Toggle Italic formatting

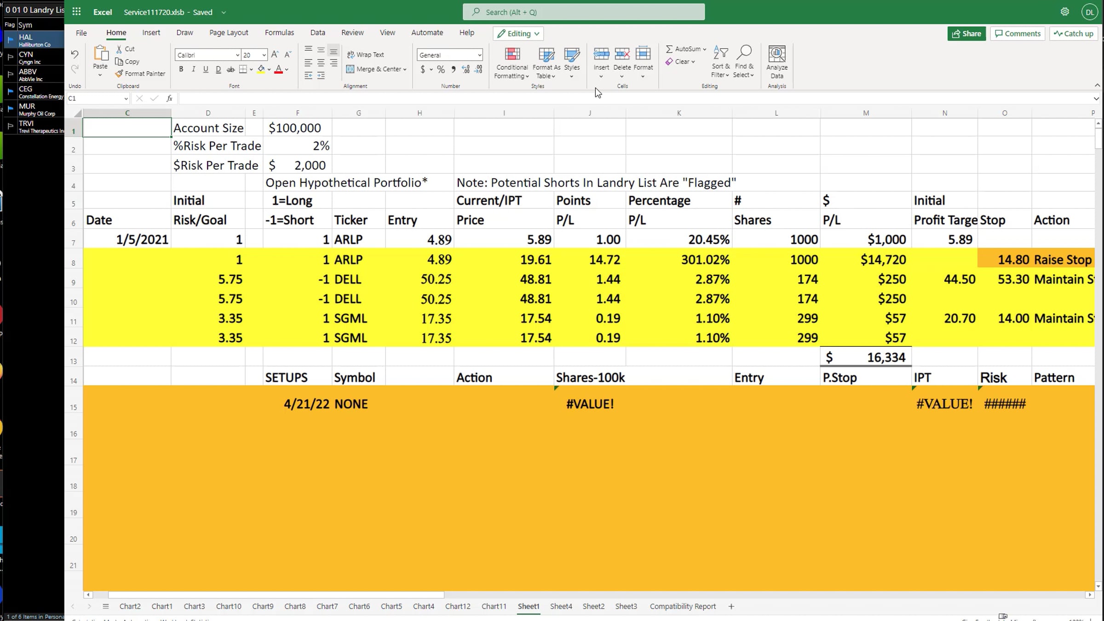click(194, 69)
